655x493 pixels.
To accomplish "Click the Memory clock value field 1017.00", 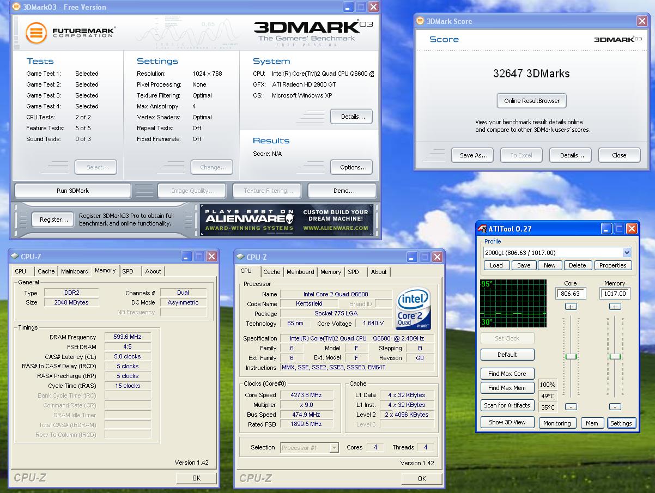I will pos(615,294).
